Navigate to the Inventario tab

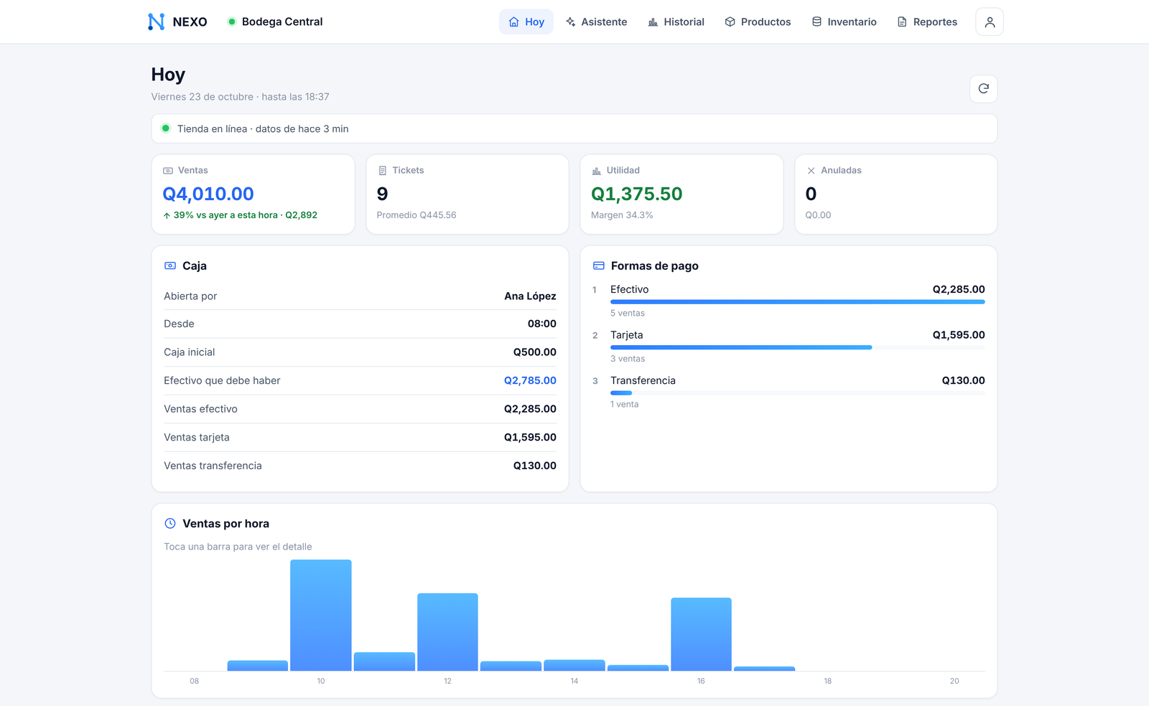coord(844,22)
